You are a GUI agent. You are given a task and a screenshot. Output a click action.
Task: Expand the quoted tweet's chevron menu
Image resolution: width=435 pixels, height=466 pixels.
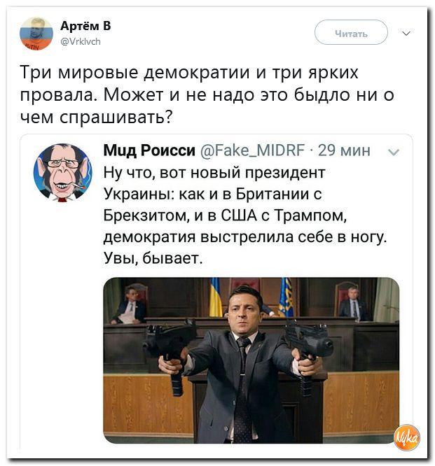pos(394,152)
